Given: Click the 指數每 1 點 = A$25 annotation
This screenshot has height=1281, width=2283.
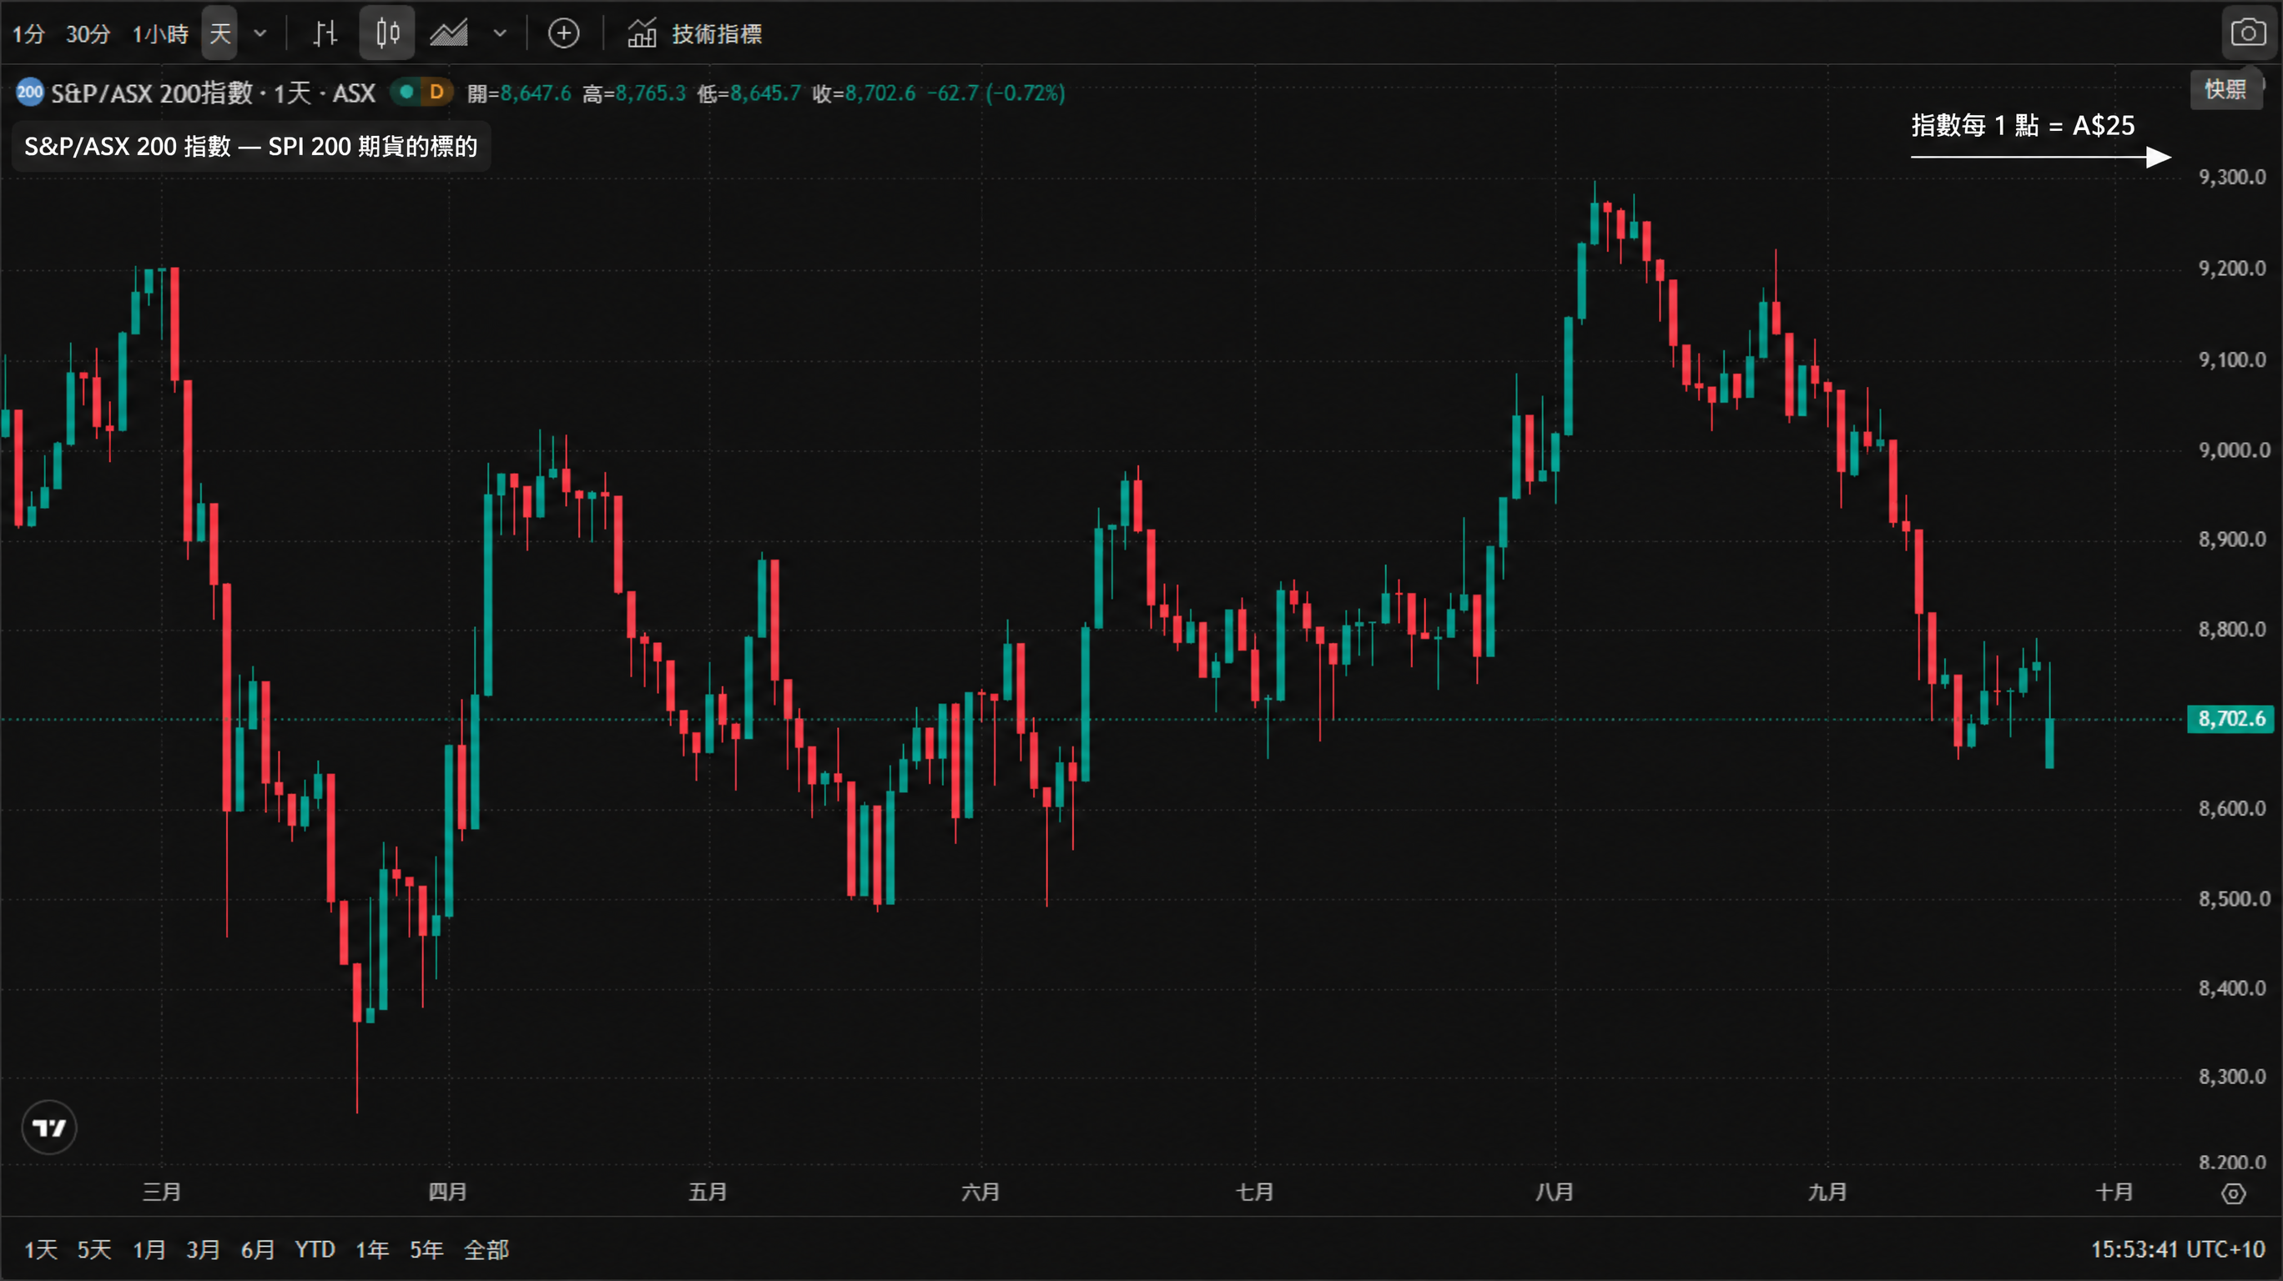Looking at the screenshot, I should click(2023, 125).
